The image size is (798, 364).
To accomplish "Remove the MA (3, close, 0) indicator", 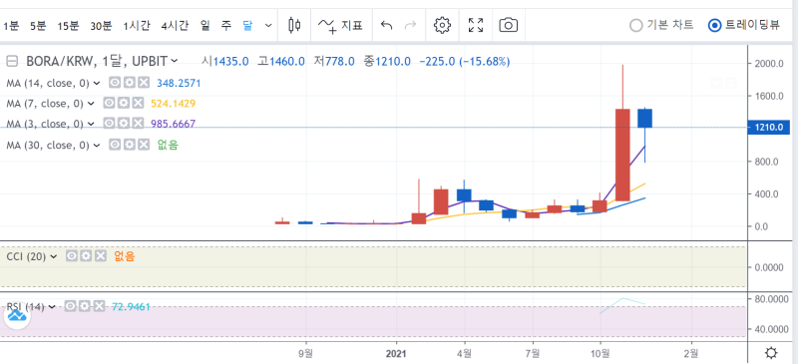I will 138,124.
